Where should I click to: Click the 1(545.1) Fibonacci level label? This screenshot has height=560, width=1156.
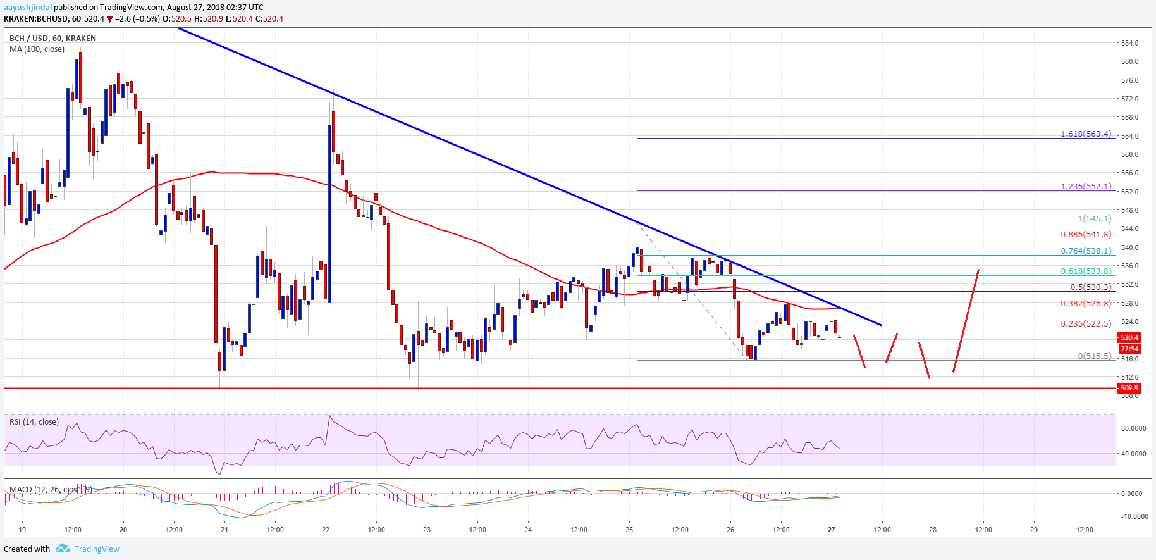click(x=1095, y=219)
